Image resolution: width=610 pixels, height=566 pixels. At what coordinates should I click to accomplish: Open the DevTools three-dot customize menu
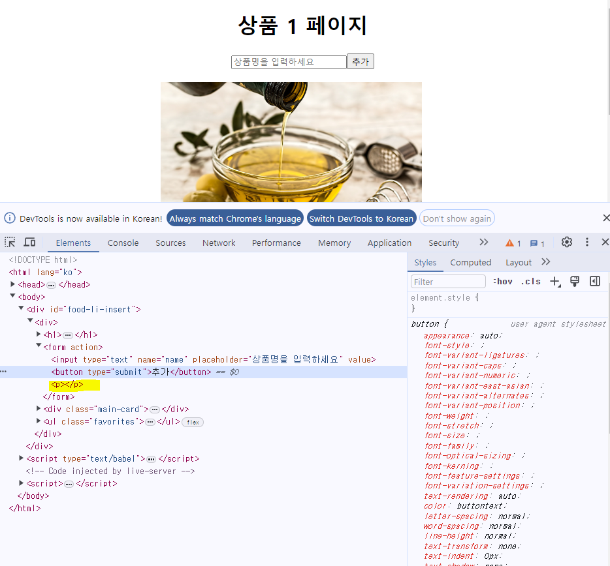click(587, 243)
